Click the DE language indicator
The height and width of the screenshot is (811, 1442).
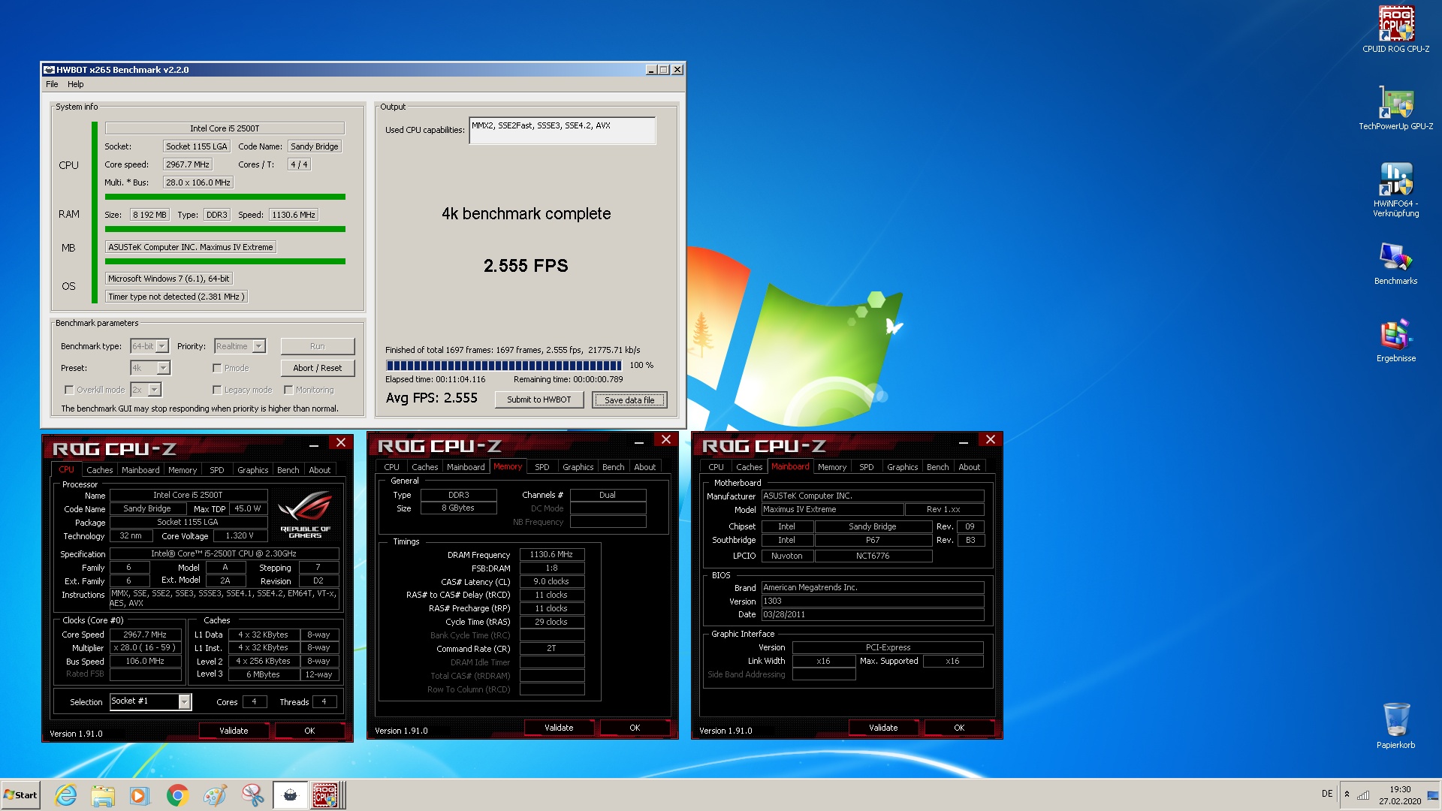(x=1327, y=794)
